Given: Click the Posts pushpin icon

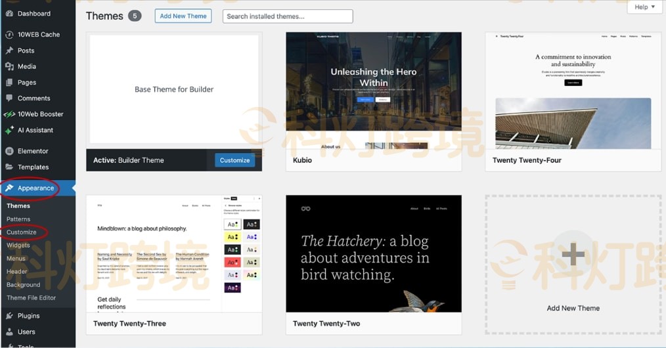Looking at the screenshot, I should pyautogui.click(x=9, y=51).
